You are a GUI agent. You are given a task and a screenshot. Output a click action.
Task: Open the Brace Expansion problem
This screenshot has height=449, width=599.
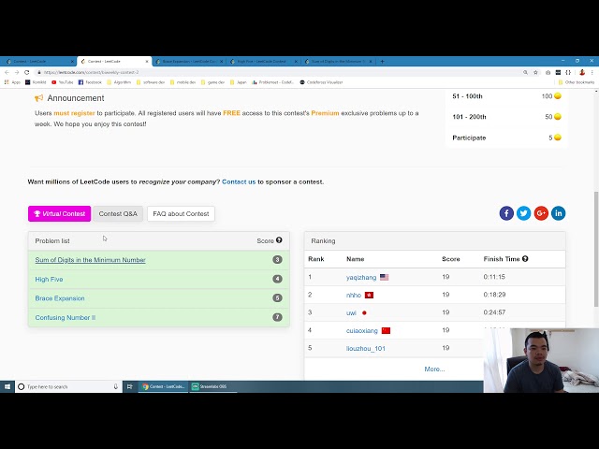[60, 298]
